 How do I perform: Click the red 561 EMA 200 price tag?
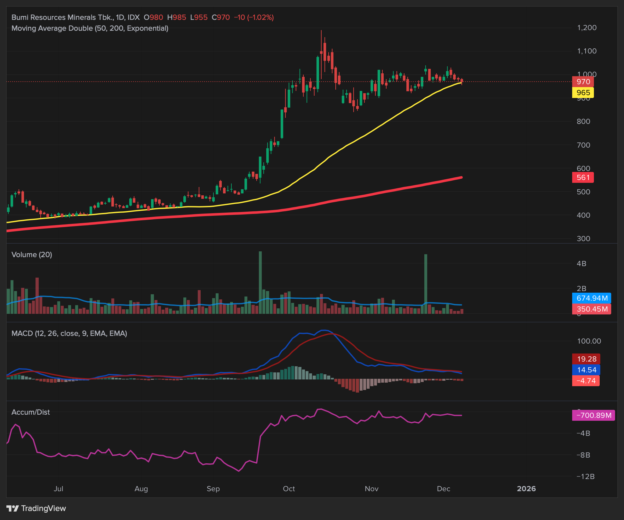583,177
